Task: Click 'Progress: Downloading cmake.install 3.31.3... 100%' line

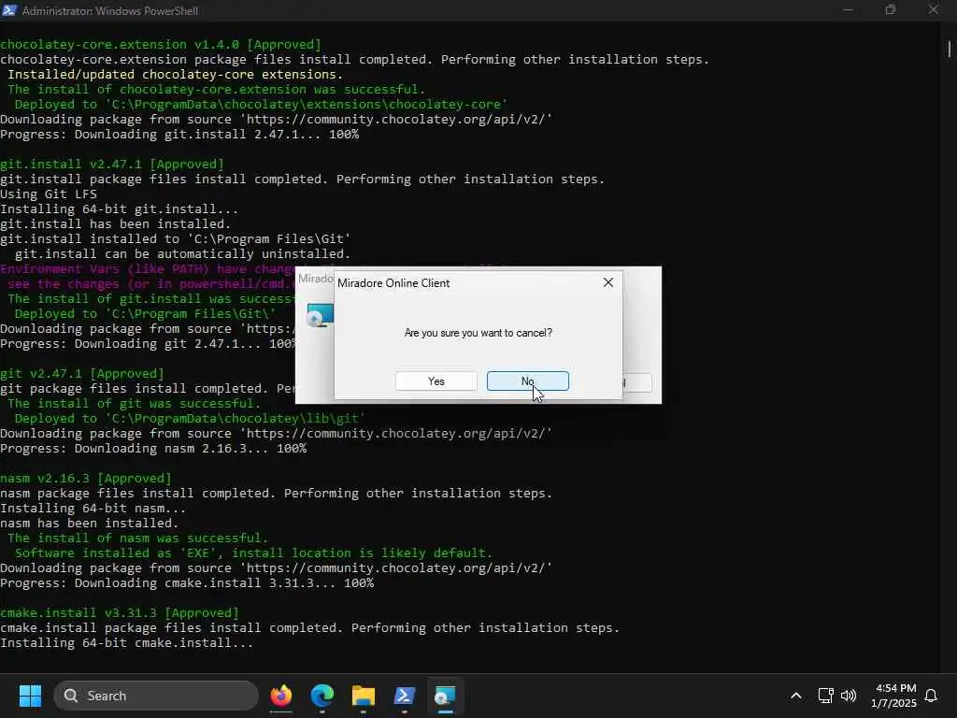Action: tap(187, 583)
